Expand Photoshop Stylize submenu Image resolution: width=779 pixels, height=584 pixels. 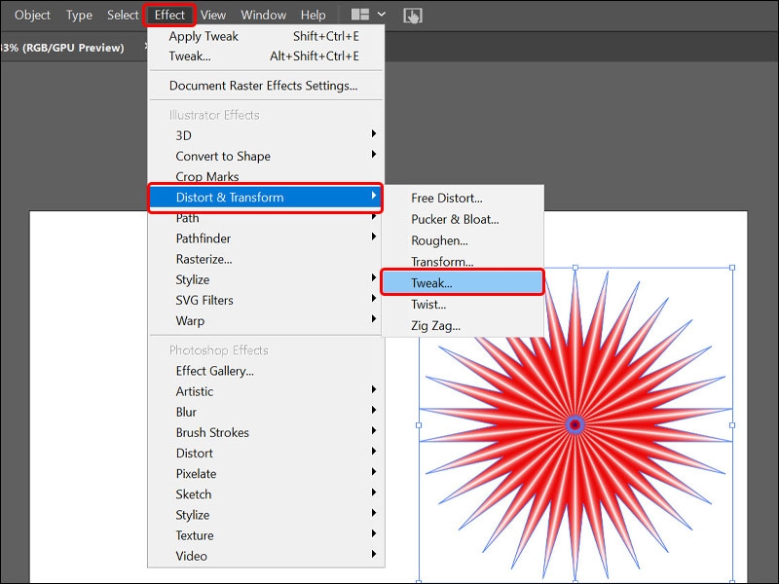click(266, 515)
